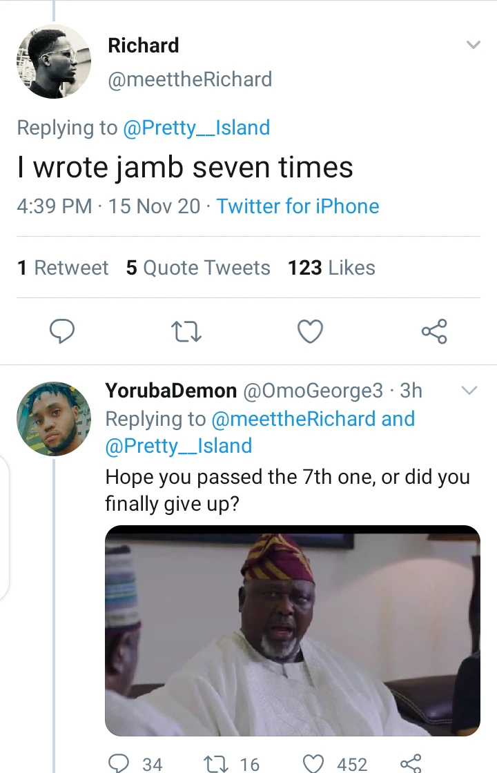Share YorubaDemon's reply tweet

click(410, 762)
